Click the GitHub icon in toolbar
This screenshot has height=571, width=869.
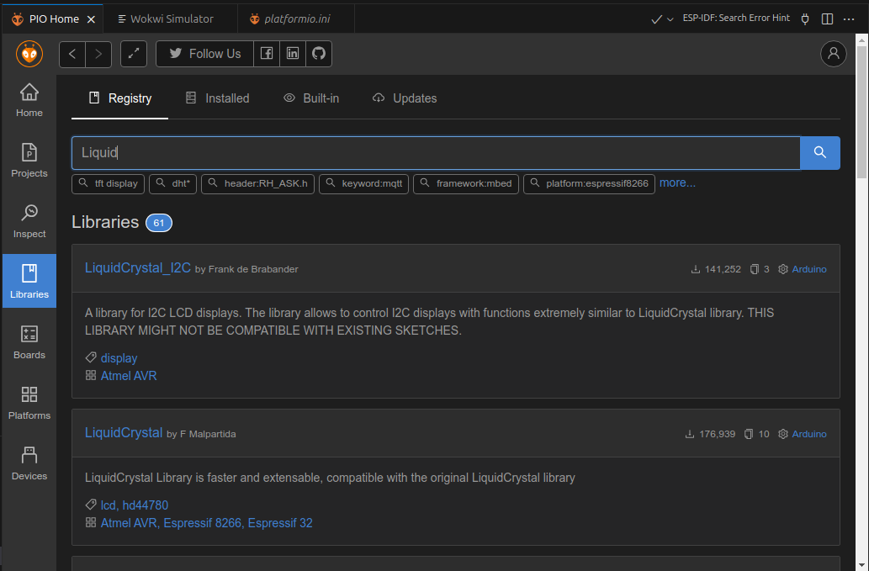[x=318, y=54]
